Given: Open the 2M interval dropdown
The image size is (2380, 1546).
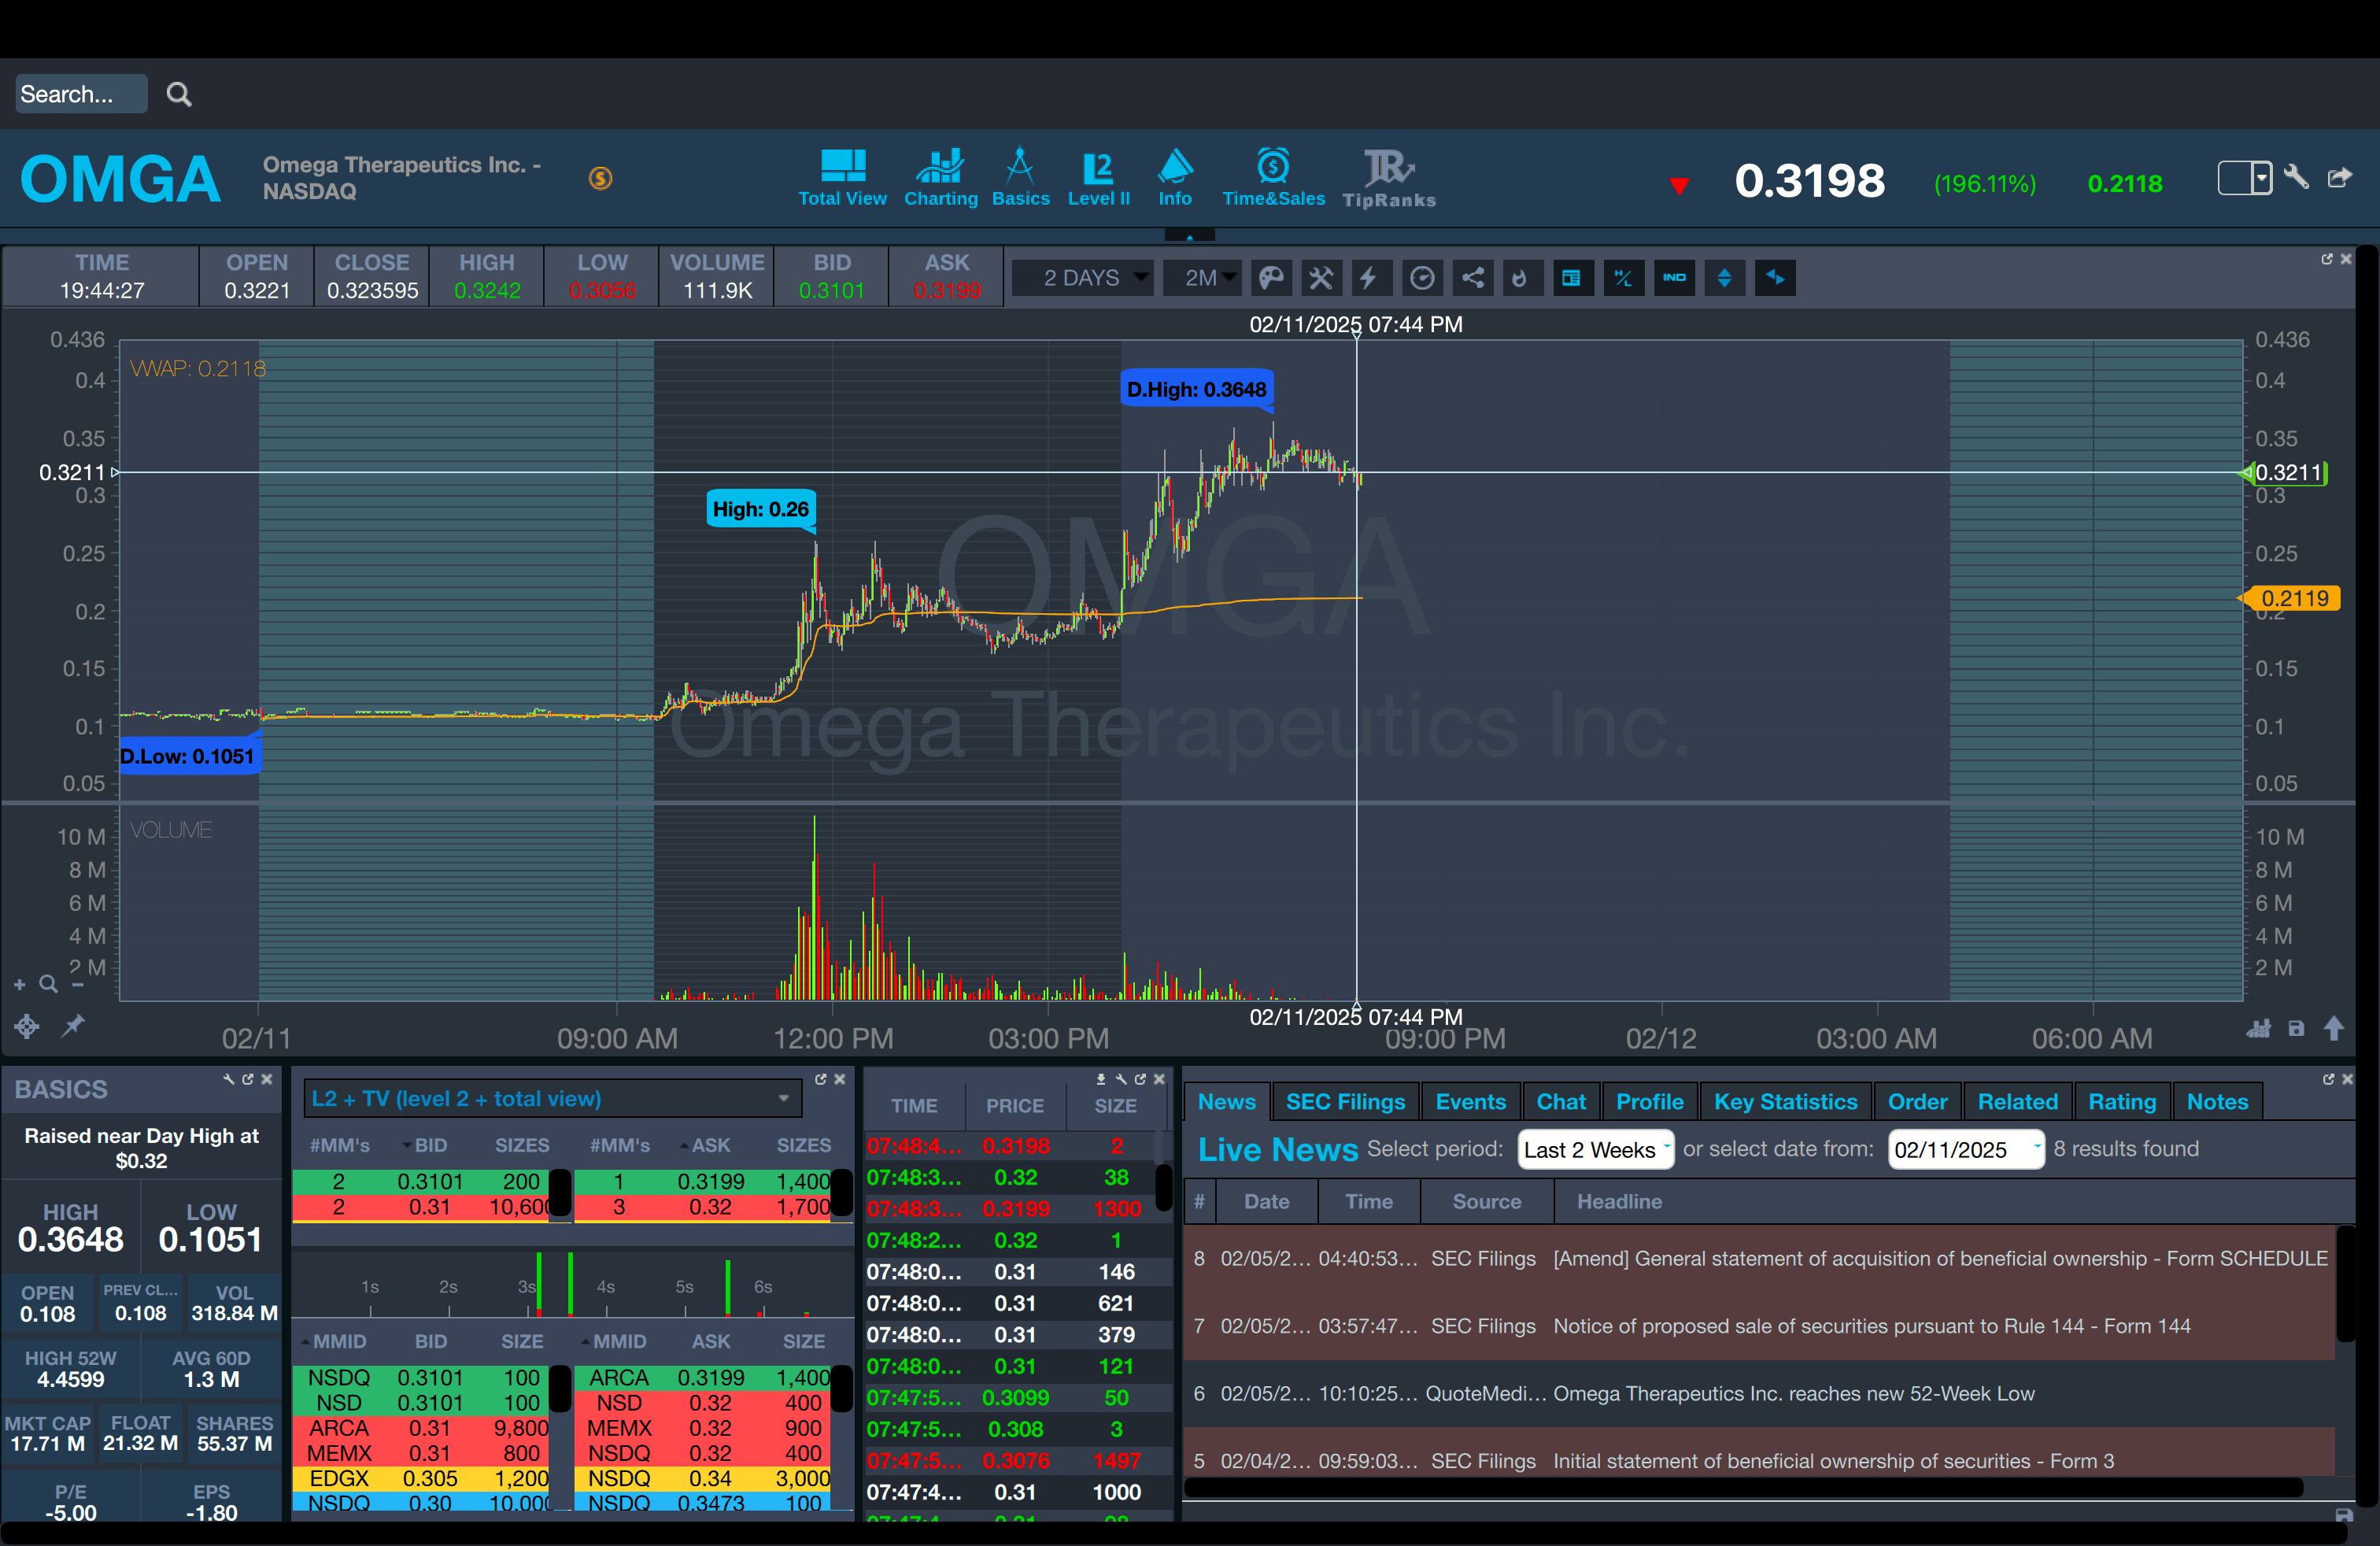Looking at the screenshot, I should point(1202,278).
